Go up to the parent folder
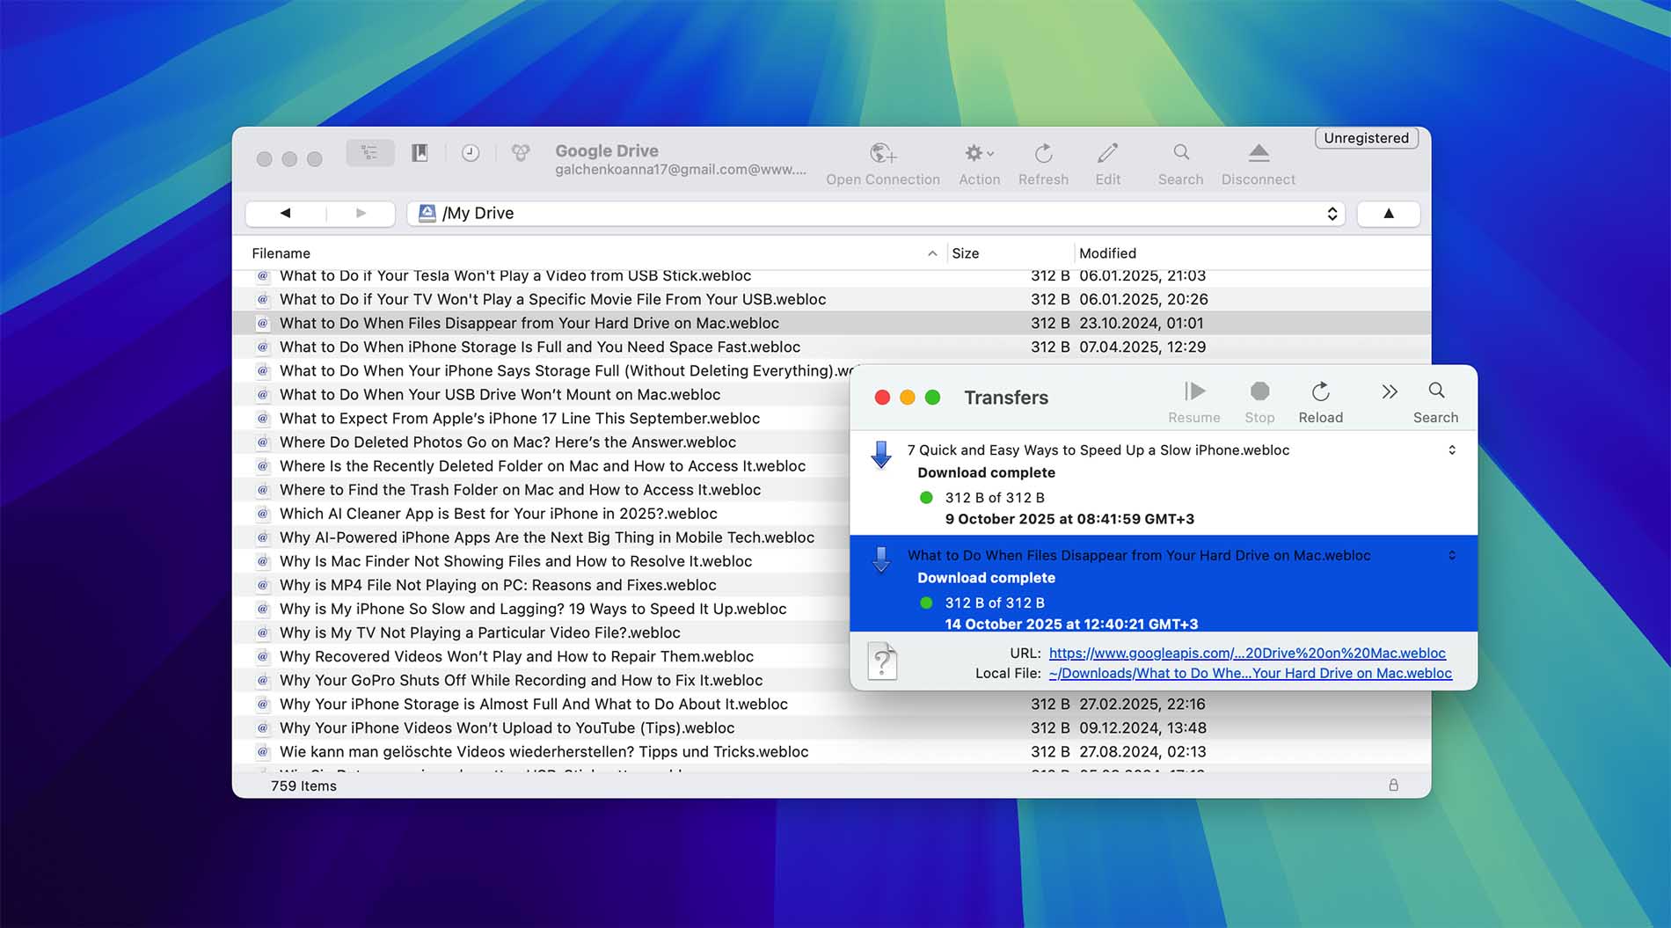The width and height of the screenshot is (1671, 928). [x=1388, y=214]
